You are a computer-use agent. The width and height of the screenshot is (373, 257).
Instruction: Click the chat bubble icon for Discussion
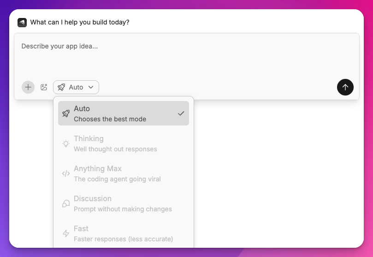[66, 203]
